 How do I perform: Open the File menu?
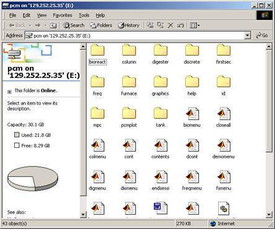click(x=12, y=15)
